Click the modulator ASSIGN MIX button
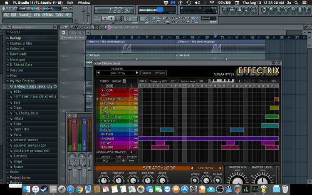The height and width of the screenshot is (195, 312). pos(106,160)
